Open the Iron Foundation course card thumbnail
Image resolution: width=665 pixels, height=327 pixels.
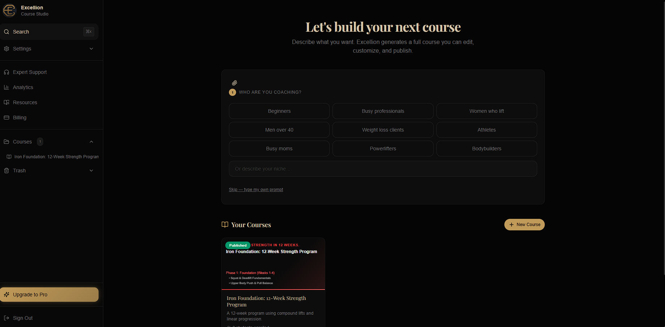273,264
